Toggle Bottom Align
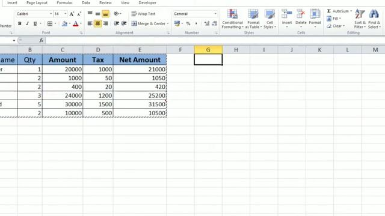Screen dimensions: 385x216 coord(106,14)
